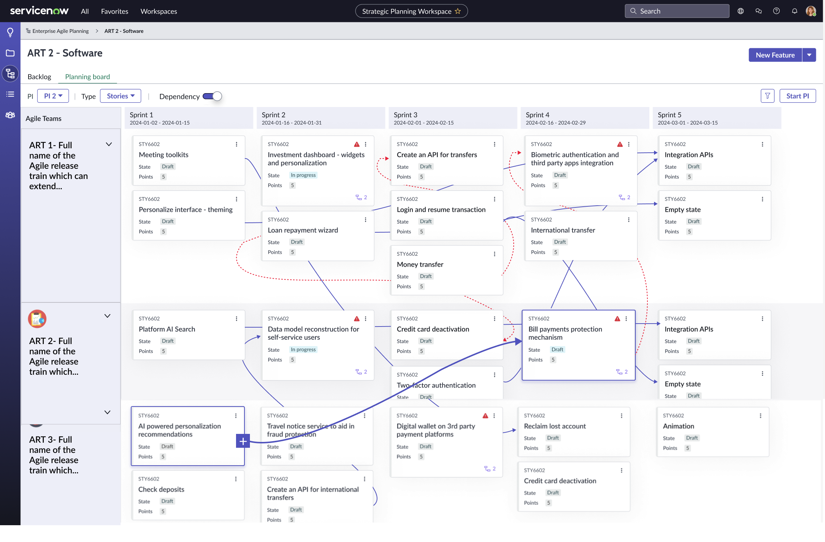Select the Planning board tab
Image resolution: width=825 pixels, height=542 pixels.
pyautogui.click(x=87, y=77)
